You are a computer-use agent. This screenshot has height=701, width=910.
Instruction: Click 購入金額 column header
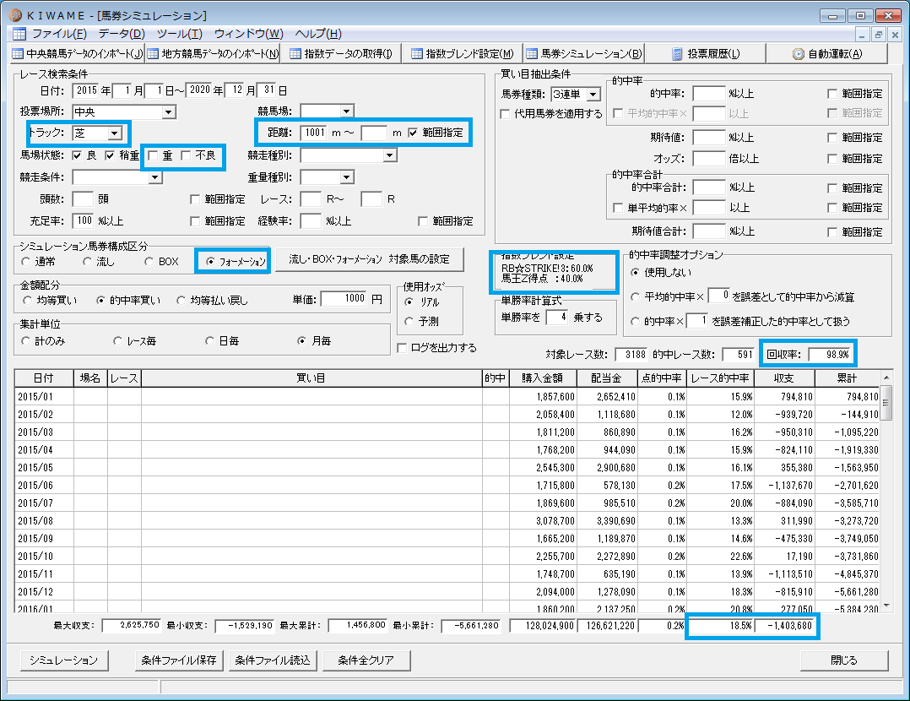544,378
